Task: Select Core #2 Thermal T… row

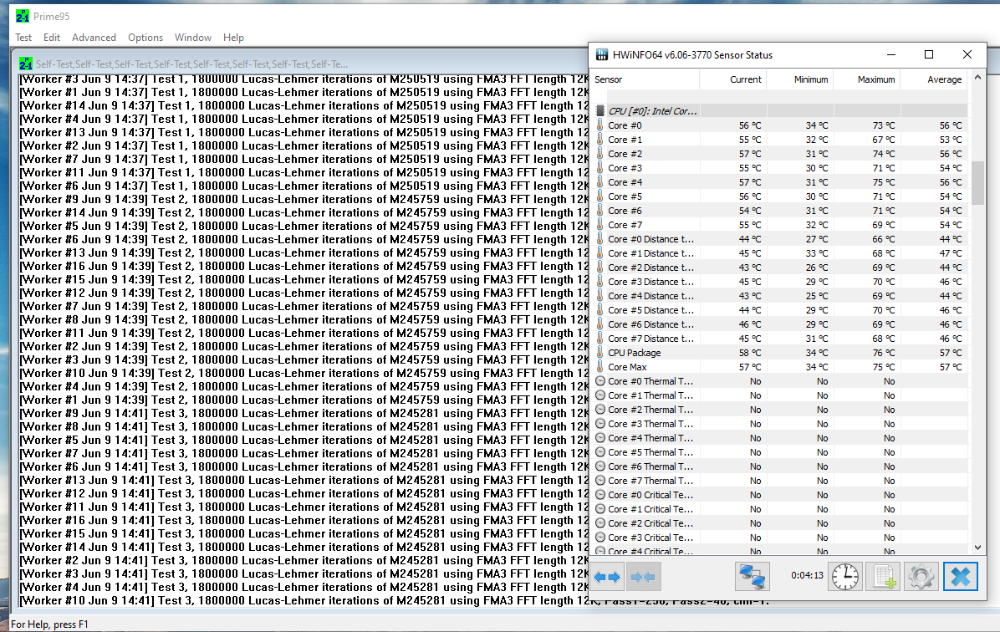Action: tap(779, 410)
